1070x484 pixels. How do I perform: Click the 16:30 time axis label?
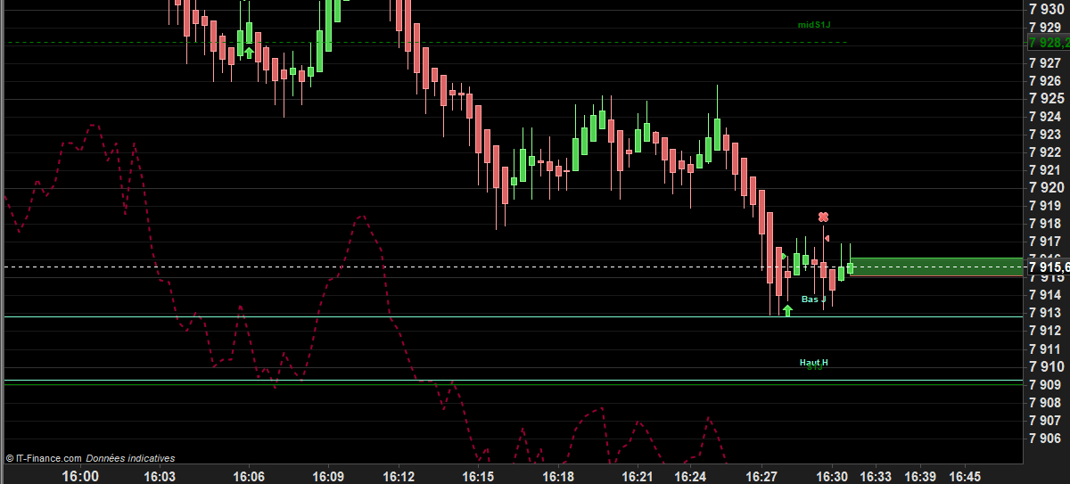click(x=832, y=476)
